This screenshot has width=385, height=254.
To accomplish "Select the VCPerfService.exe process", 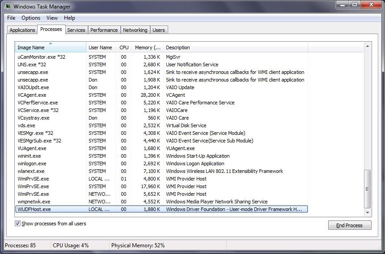I will coord(161,103).
